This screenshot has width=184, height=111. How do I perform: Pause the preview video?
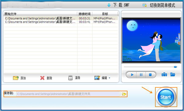pos(141,75)
